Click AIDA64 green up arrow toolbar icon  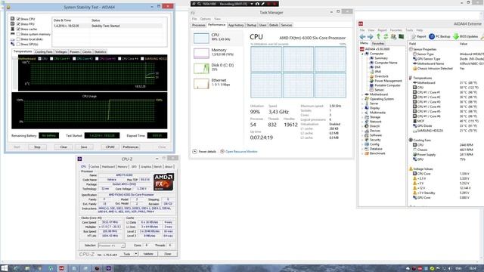378,36
